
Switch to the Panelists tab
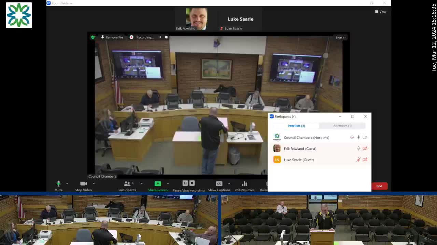tap(296, 126)
